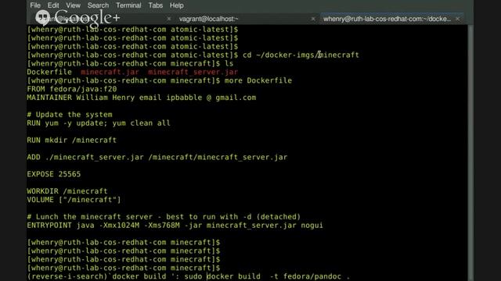This screenshot has height=281, width=501.
Task: Click the 'ls' command after the minecraft prompt
Action: pyautogui.click(x=229, y=63)
